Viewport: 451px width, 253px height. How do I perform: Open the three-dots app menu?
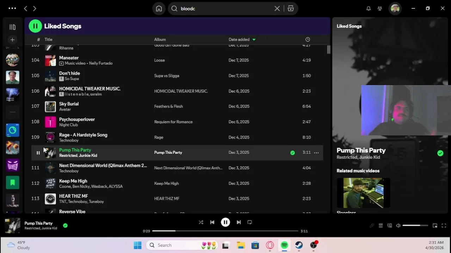12,8
